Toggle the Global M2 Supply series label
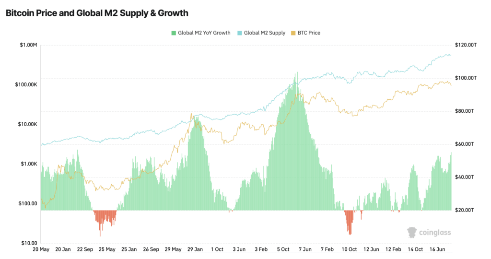The width and height of the screenshot is (491, 259). [x=265, y=33]
